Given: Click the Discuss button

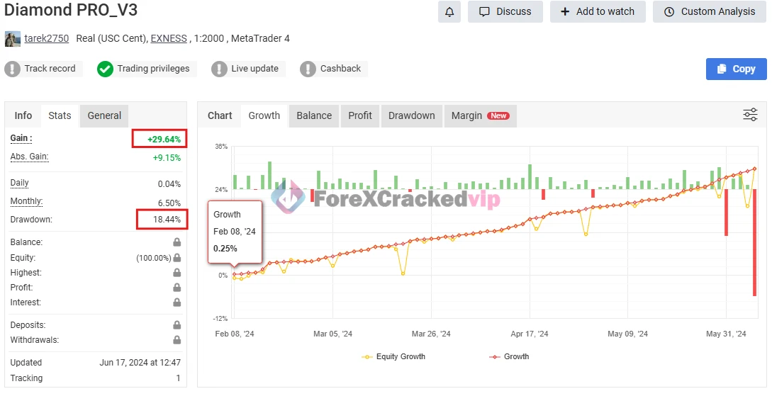Looking at the screenshot, I should point(505,11).
